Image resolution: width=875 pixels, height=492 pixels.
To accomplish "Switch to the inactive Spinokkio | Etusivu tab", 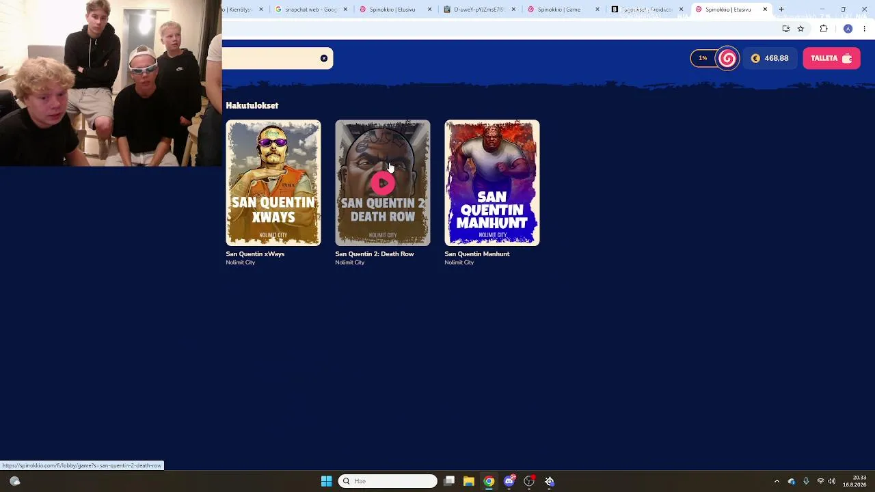I will point(394,10).
